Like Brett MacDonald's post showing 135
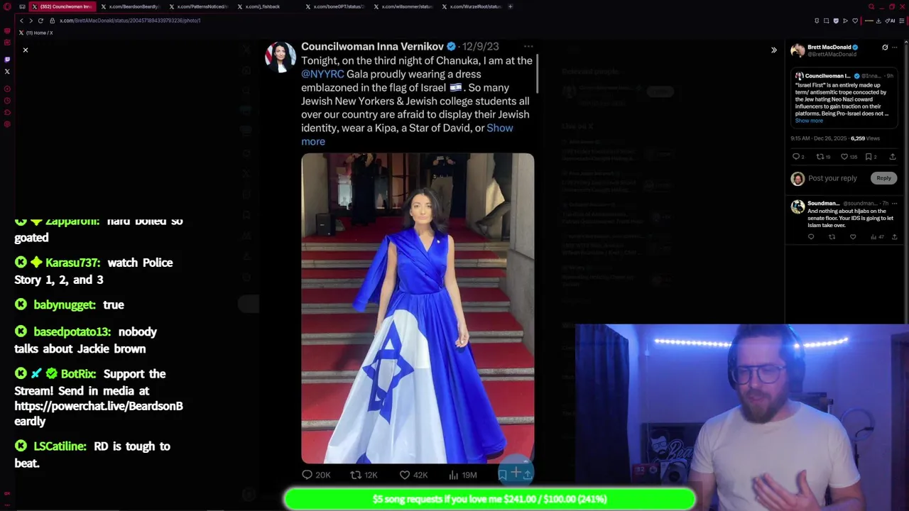 coord(844,157)
